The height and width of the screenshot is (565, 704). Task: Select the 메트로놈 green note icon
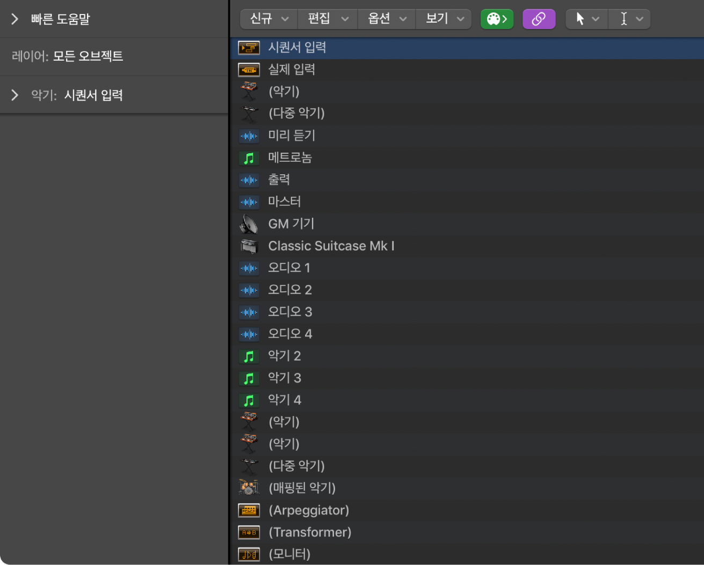coord(249,158)
